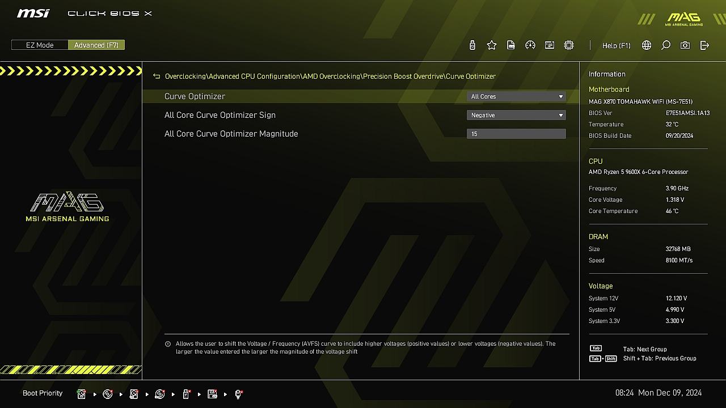The image size is (726, 408).
Task: Click Core Voltage value 1.318 V
Action: (675, 199)
